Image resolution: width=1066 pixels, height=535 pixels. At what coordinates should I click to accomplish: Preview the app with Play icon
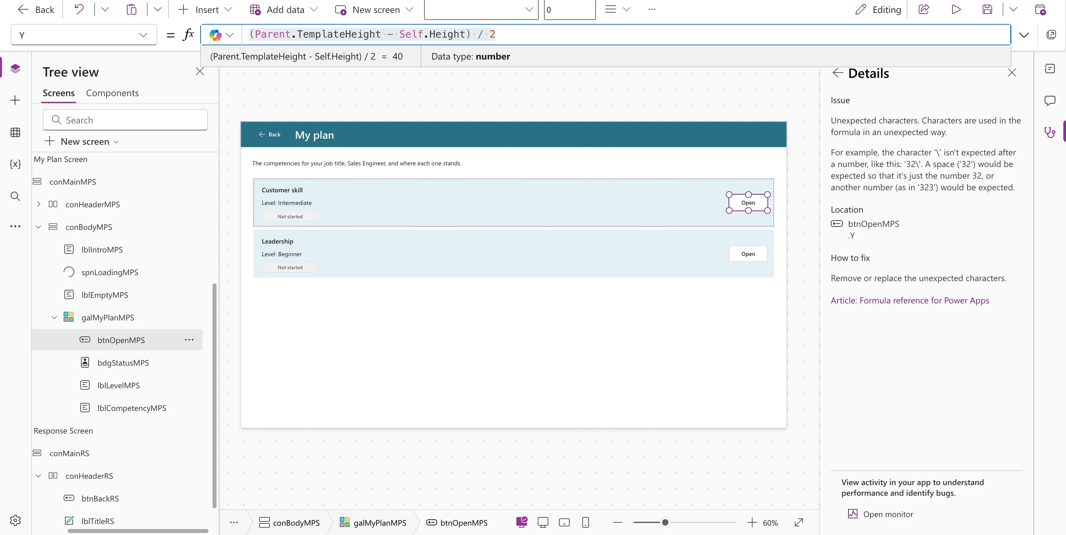pos(956,10)
